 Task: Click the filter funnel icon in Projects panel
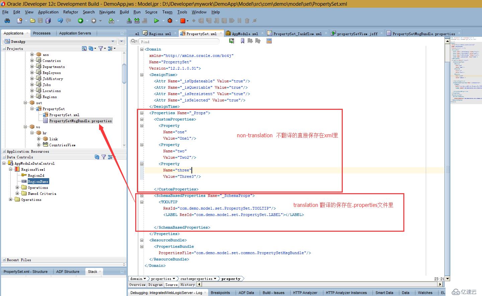tap(100, 49)
